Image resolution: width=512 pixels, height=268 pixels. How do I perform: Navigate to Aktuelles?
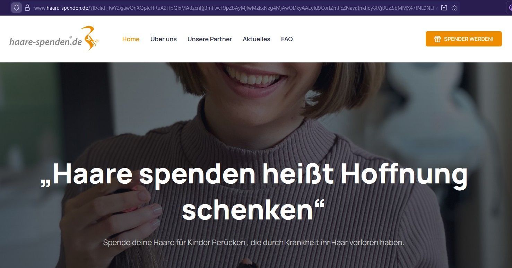pos(256,39)
